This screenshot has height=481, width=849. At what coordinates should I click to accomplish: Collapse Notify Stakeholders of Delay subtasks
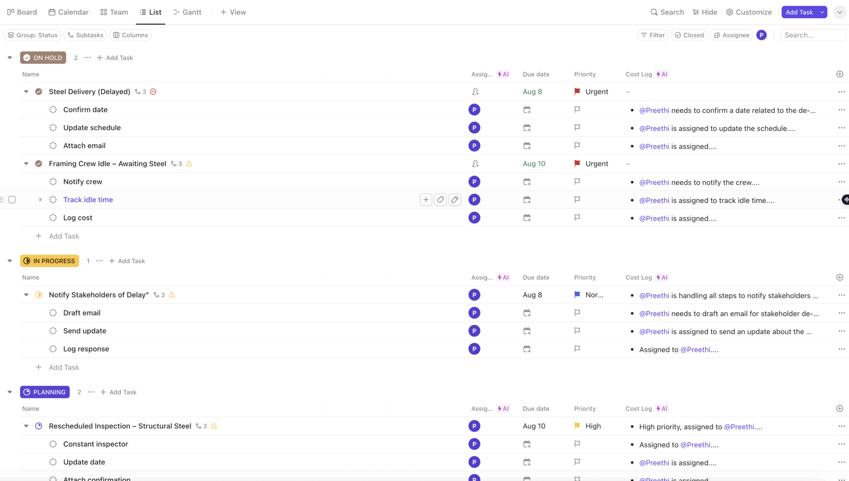point(26,295)
